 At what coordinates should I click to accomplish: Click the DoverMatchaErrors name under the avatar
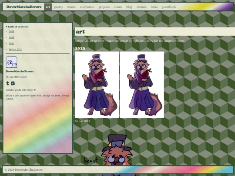pyautogui.click(x=20, y=71)
